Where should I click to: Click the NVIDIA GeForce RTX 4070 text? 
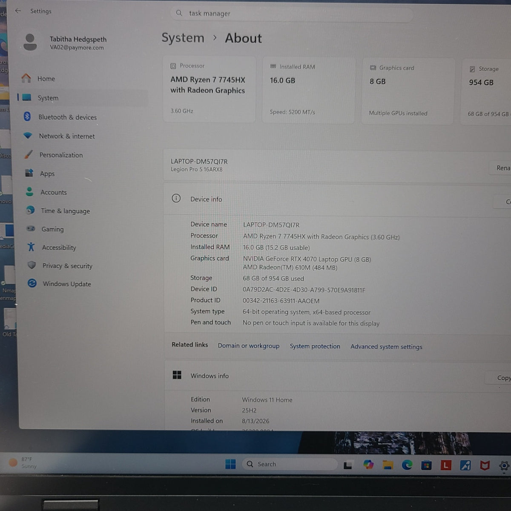[307, 259]
